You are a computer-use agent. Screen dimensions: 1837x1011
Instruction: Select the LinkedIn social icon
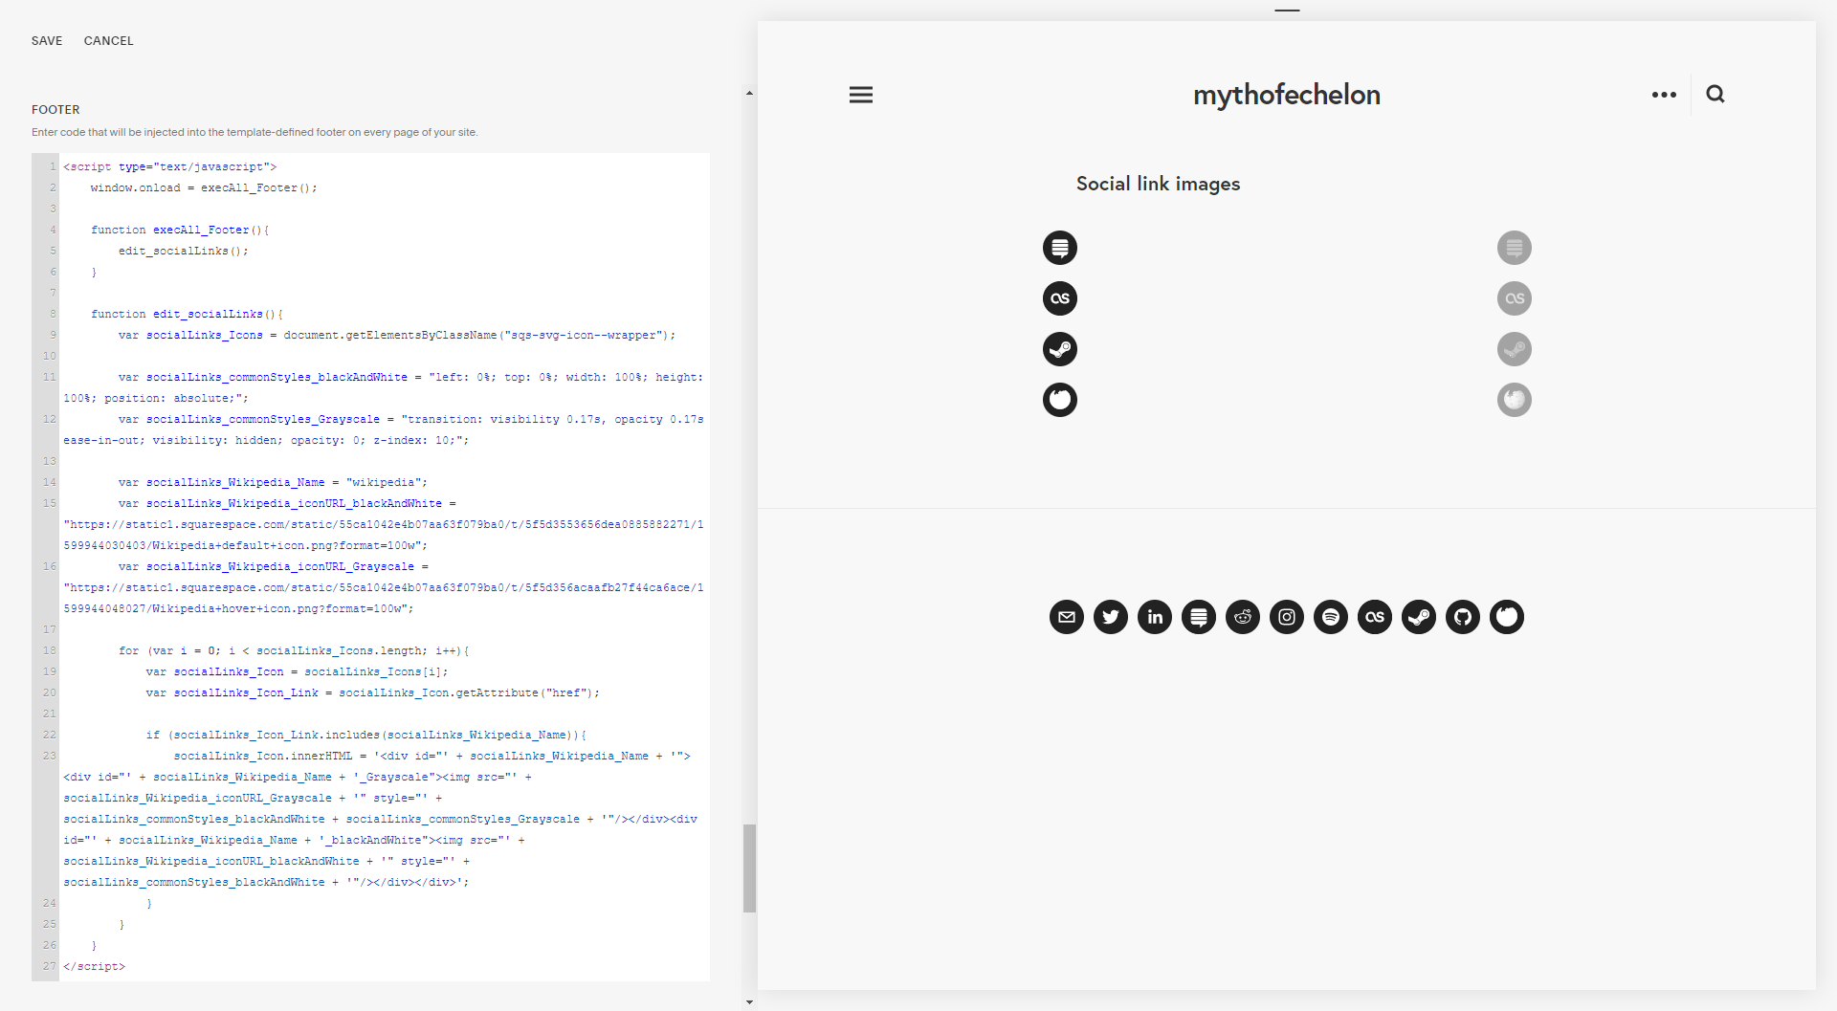1155,617
